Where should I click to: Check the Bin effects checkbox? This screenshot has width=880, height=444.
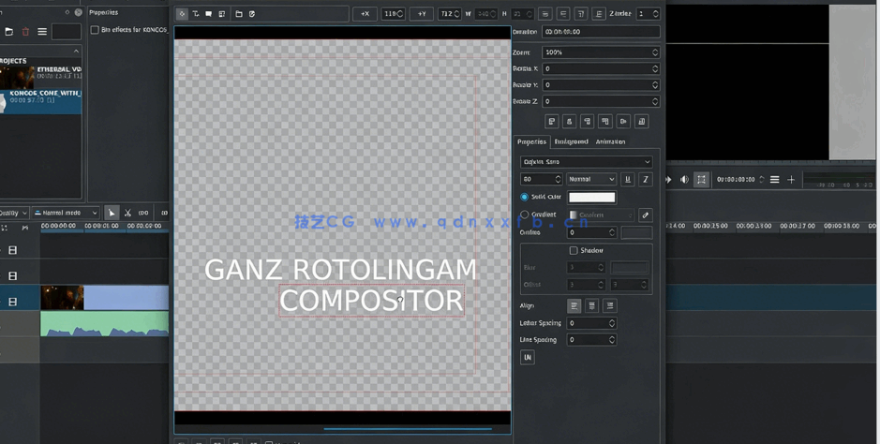pyautogui.click(x=95, y=30)
